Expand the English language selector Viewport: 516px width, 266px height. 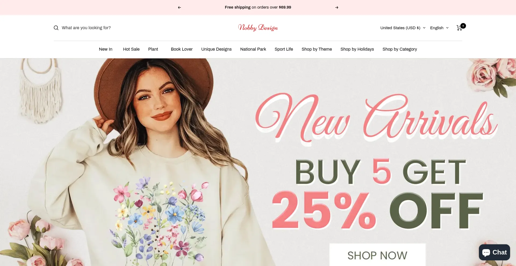tap(439, 28)
